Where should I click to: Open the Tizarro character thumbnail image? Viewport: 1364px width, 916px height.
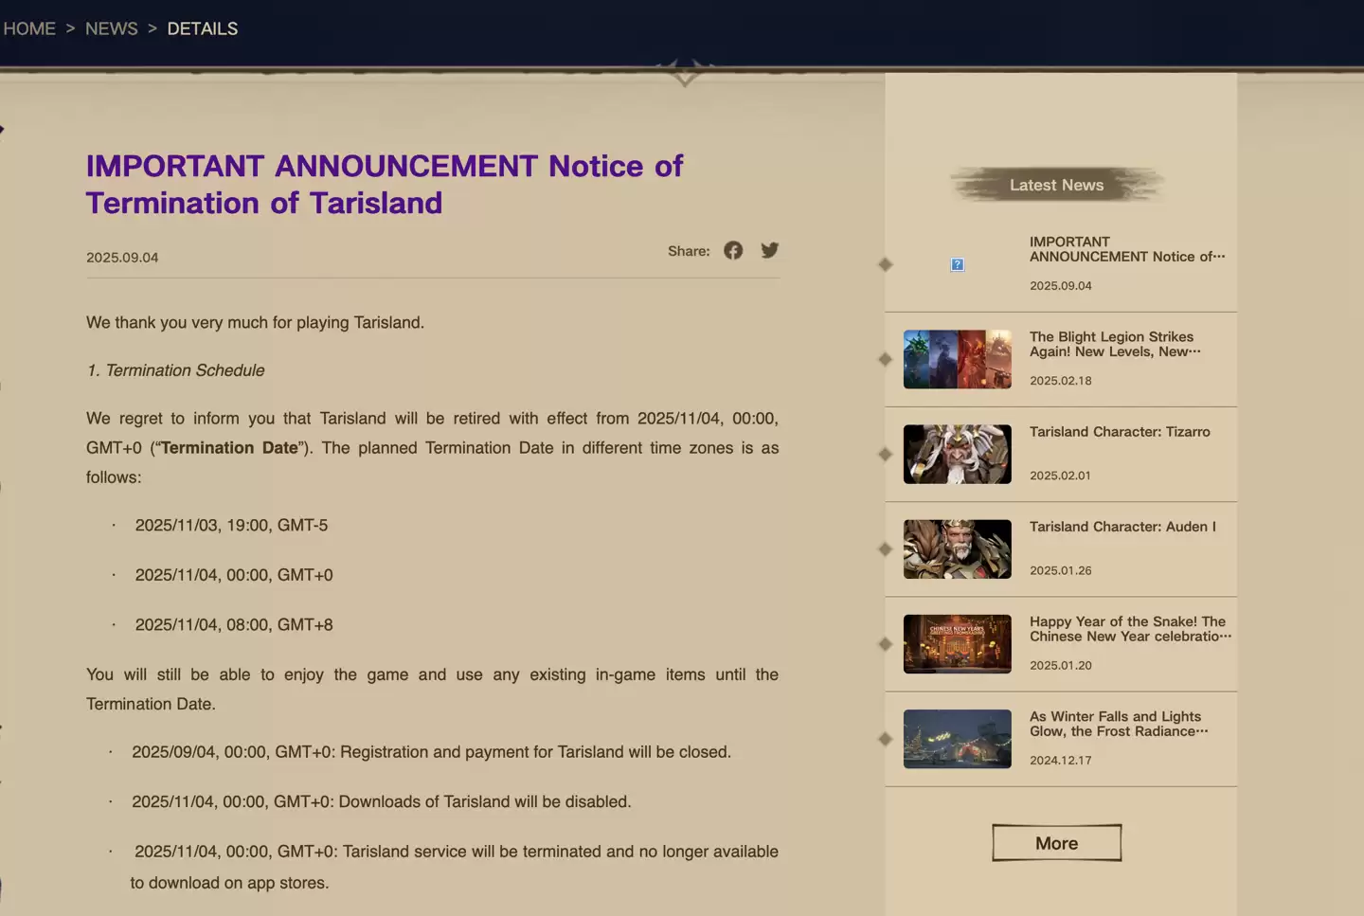pos(957,455)
